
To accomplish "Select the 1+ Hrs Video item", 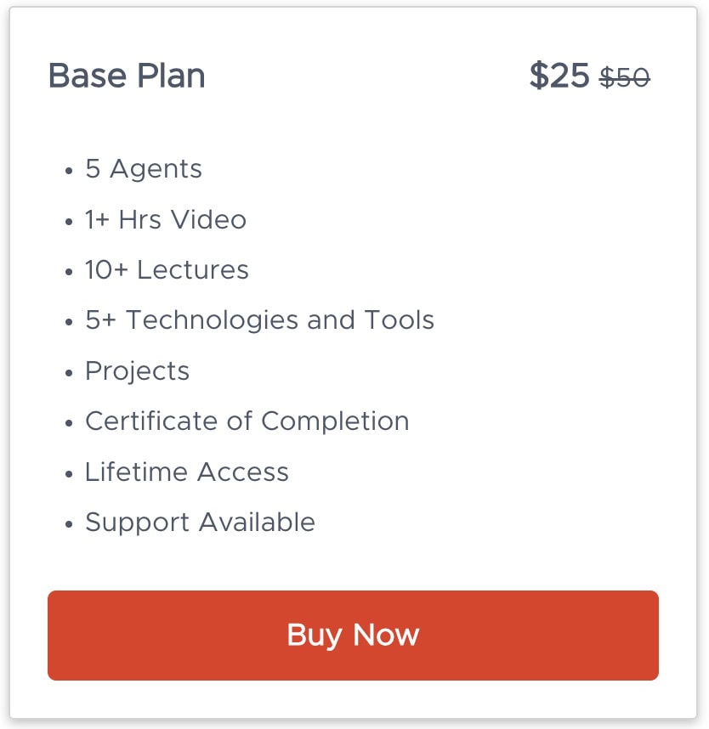I will coord(166,220).
